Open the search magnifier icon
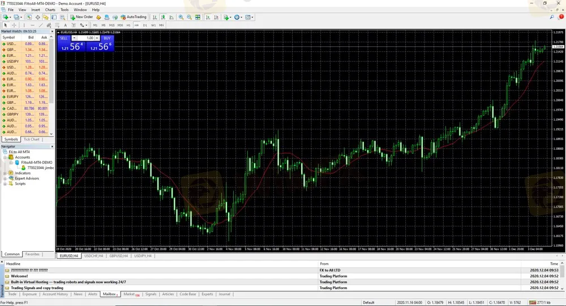 point(552,17)
